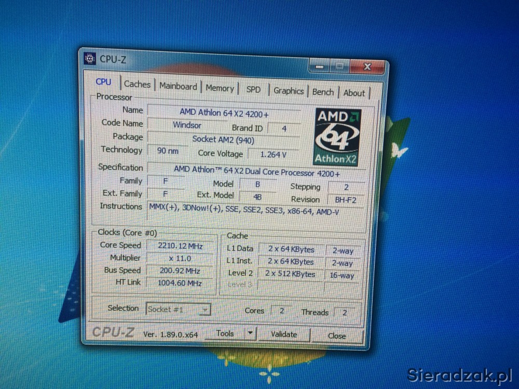
Task: Select the Memory tab
Action: (220, 88)
